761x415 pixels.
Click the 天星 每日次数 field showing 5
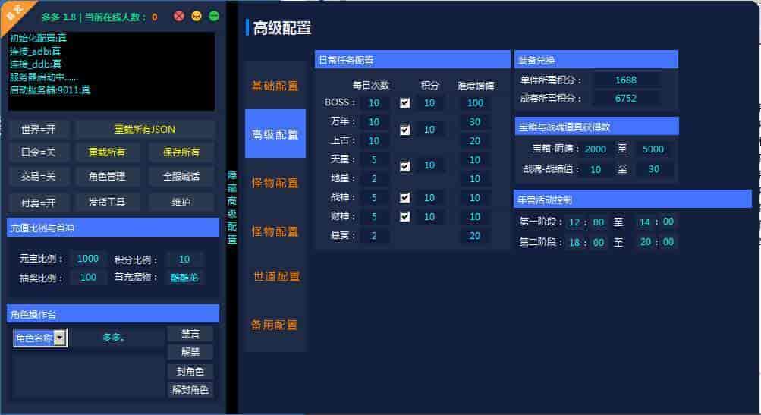pos(374,159)
